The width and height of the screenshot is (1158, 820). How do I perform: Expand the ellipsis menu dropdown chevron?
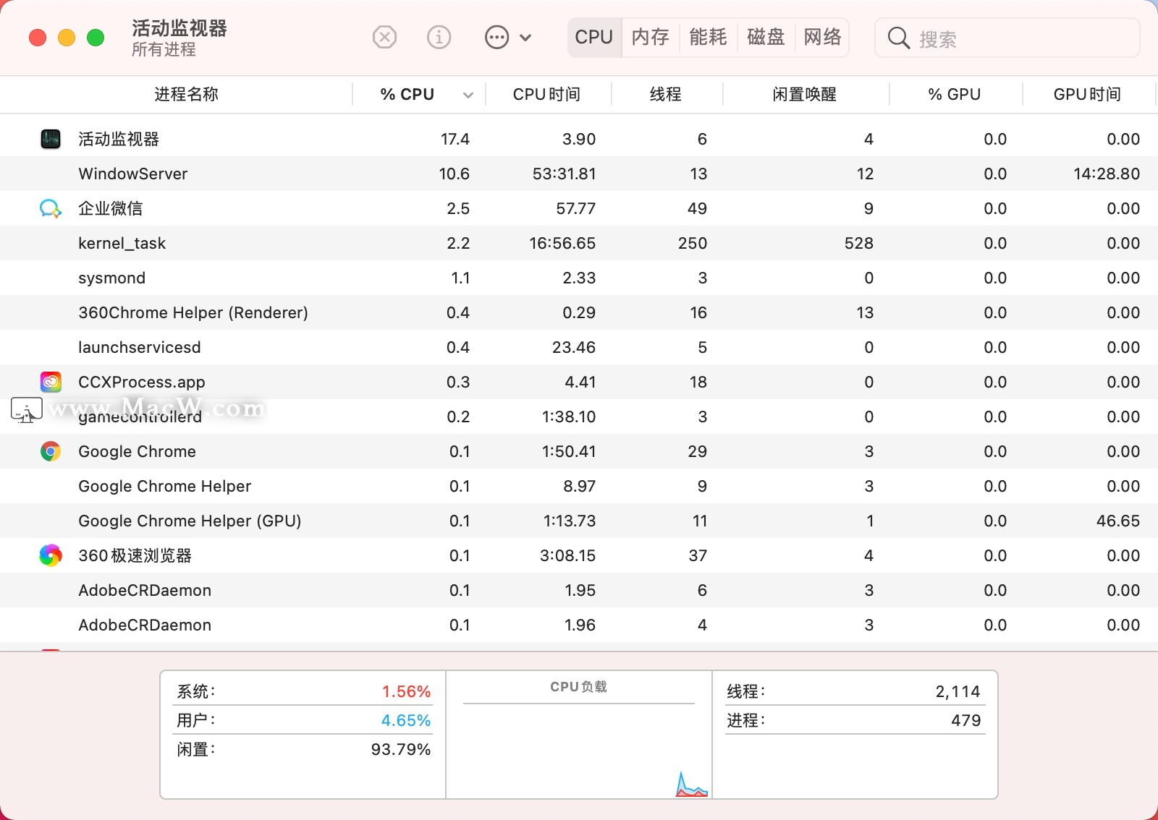pos(525,38)
